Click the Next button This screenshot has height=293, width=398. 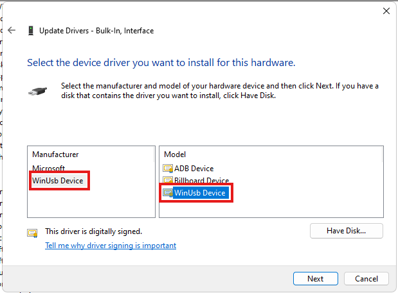pos(316,279)
